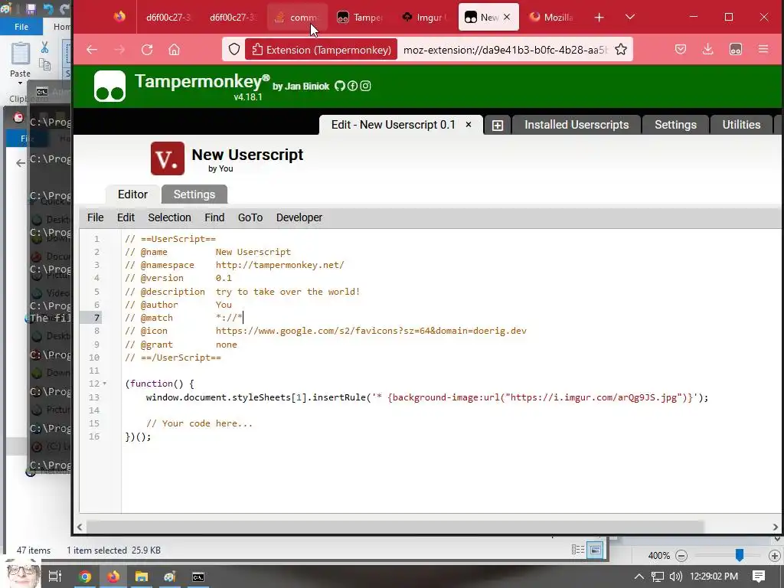Close the active 'New' browser tab
The width and height of the screenshot is (784, 588).
pos(507,17)
